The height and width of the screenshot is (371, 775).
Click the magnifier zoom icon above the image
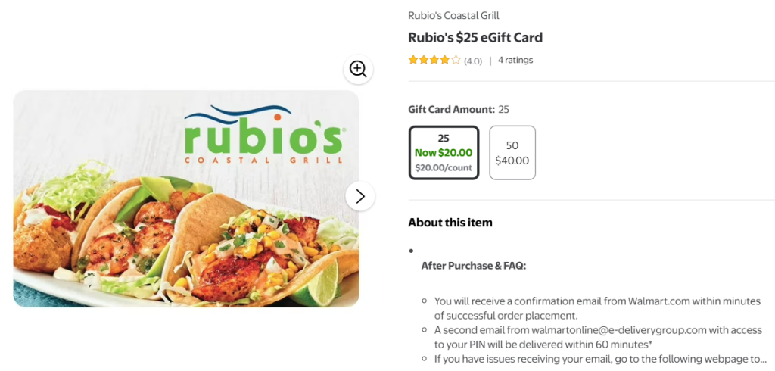tap(358, 69)
